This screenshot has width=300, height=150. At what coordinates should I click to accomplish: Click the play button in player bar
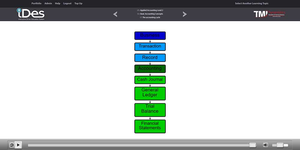point(18,145)
